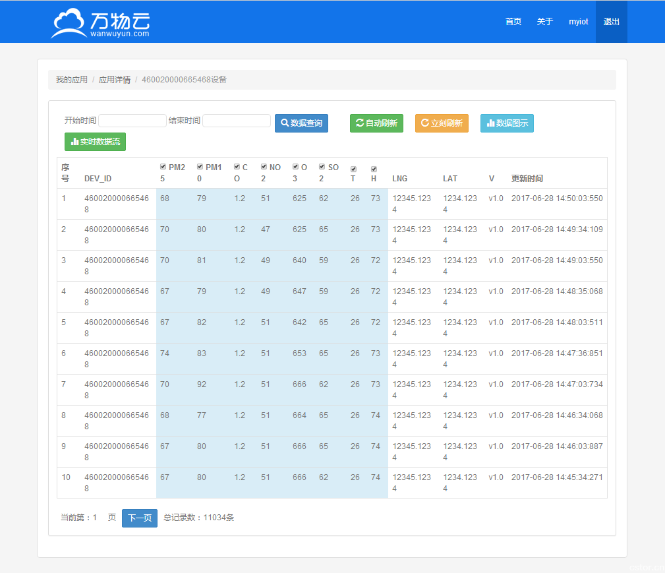Click O3 value 653 in row 6

coord(299,353)
